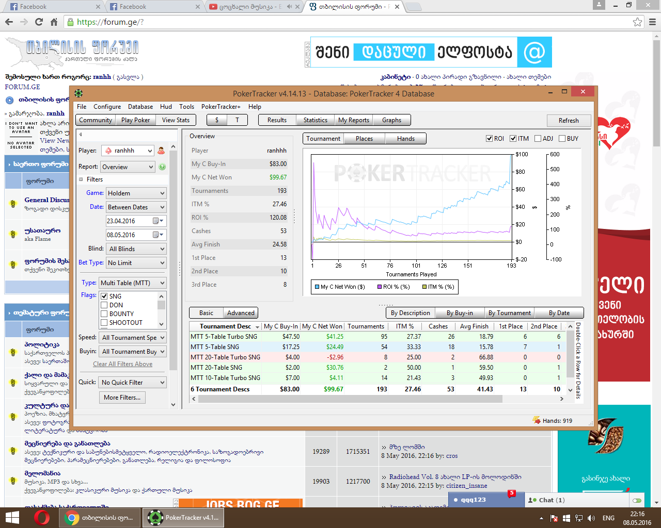Open the Hud menu
661x528 pixels.
pos(166,107)
